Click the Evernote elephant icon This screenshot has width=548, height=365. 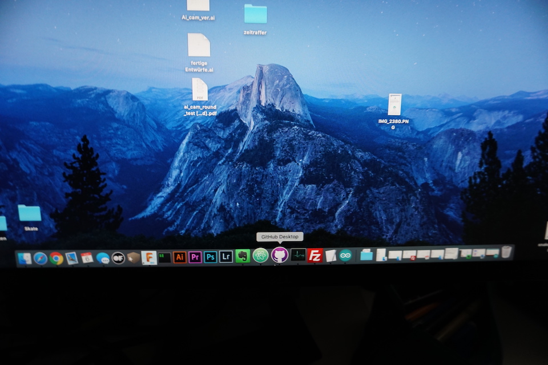click(243, 256)
